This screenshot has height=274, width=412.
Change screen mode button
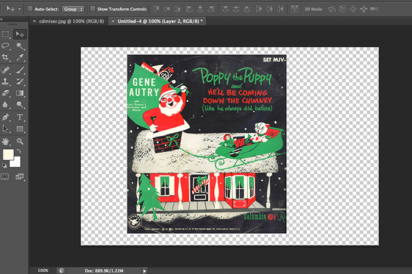click(20, 177)
